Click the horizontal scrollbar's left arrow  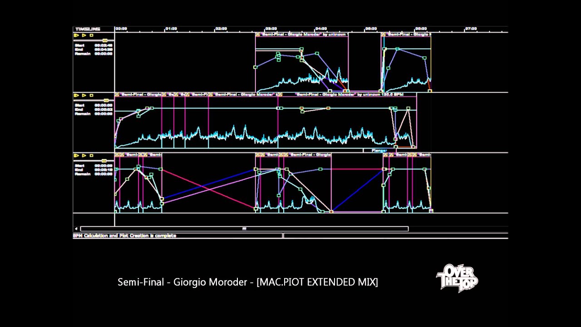click(x=76, y=229)
